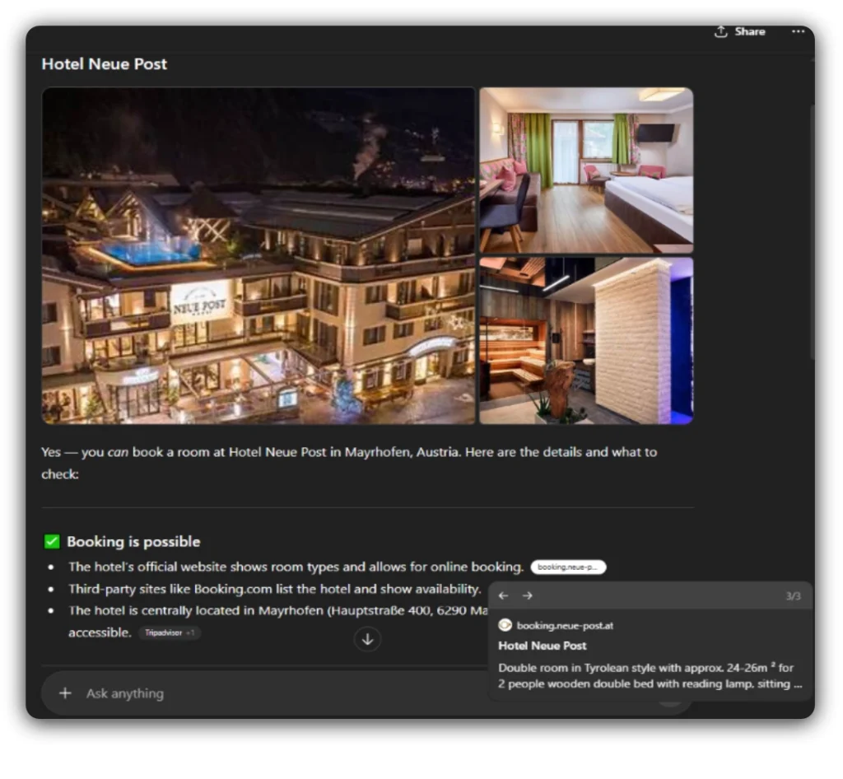843x779 pixels.
Task: Click the Double room description snippet
Action: pyautogui.click(x=649, y=676)
